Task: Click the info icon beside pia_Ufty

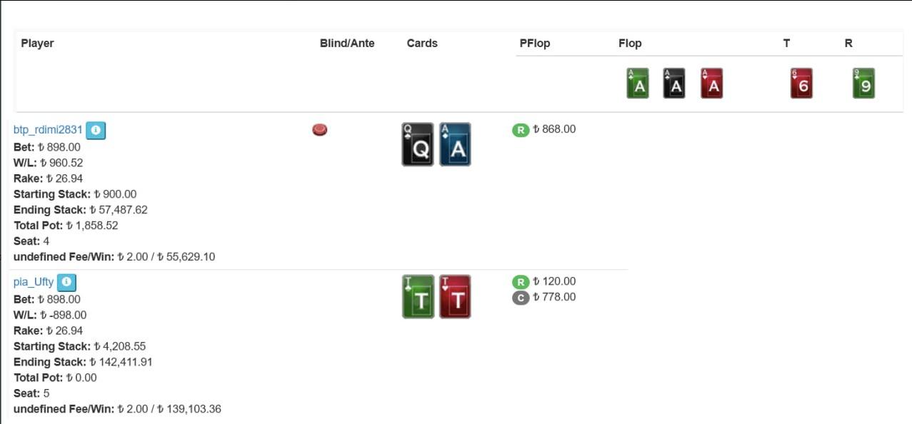Action: click(x=66, y=282)
